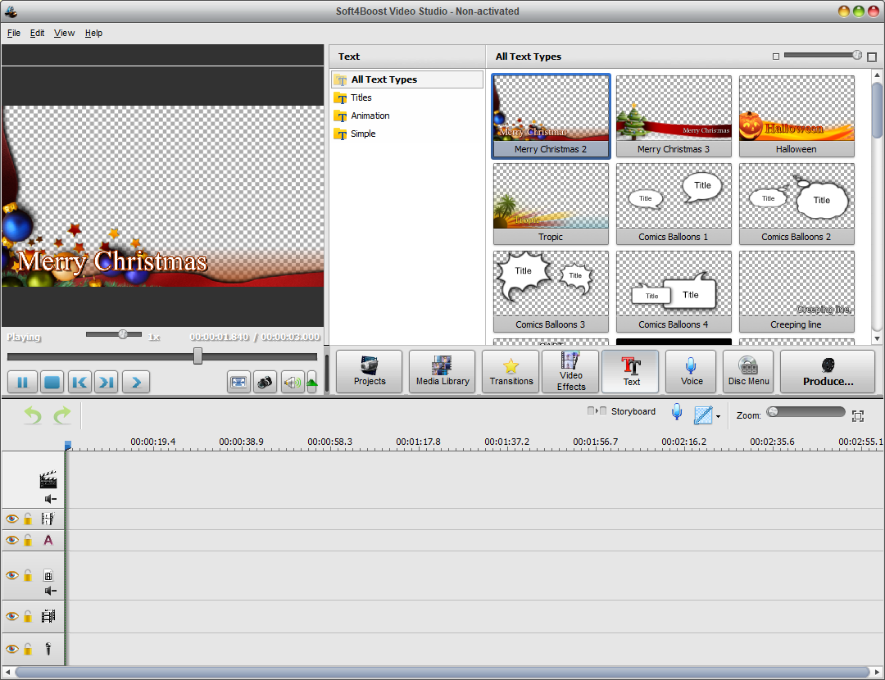Select the Titles category in the Text panel
This screenshot has height=680, width=885.
click(x=361, y=97)
